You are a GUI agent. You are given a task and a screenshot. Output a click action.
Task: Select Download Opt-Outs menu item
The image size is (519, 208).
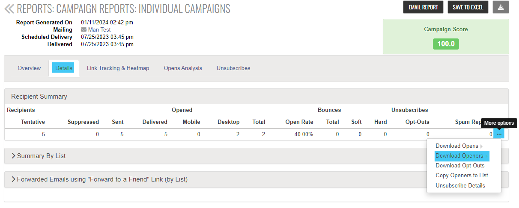460,166
